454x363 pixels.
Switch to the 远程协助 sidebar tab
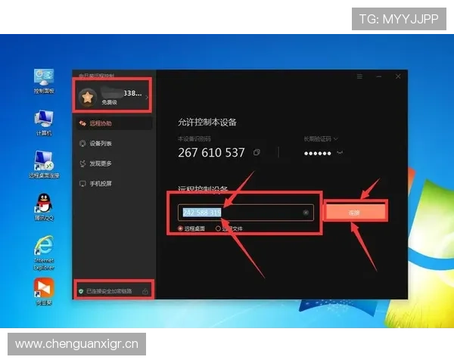click(x=114, y=123)
